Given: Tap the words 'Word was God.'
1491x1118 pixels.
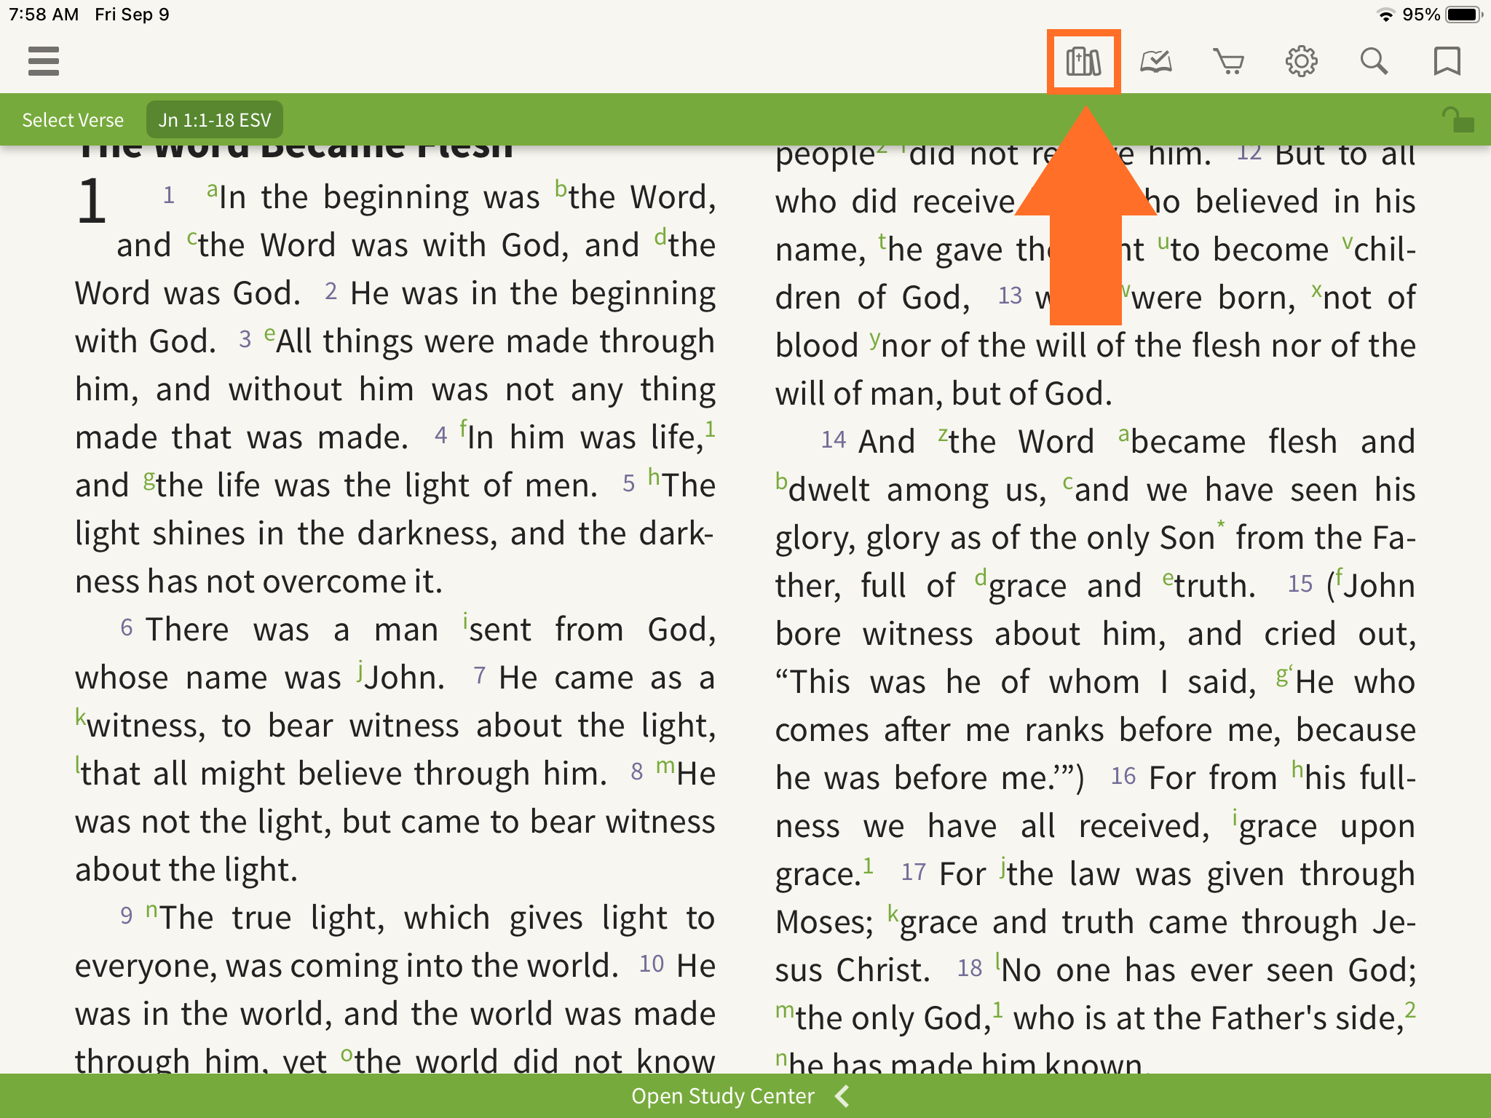Looking at the screenshot, I should click(x=188, y=293).
